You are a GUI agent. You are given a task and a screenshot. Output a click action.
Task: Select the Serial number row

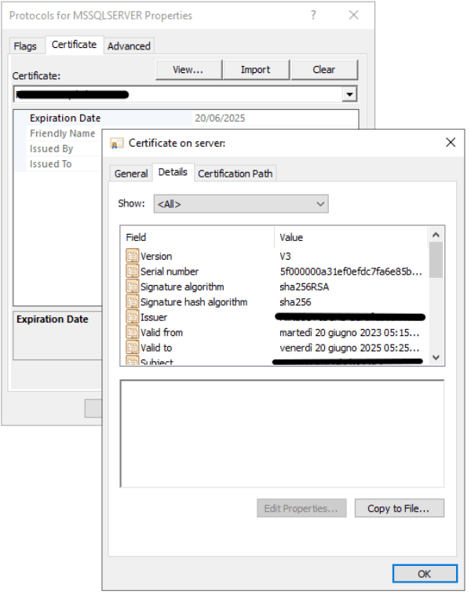click(276, 271)
